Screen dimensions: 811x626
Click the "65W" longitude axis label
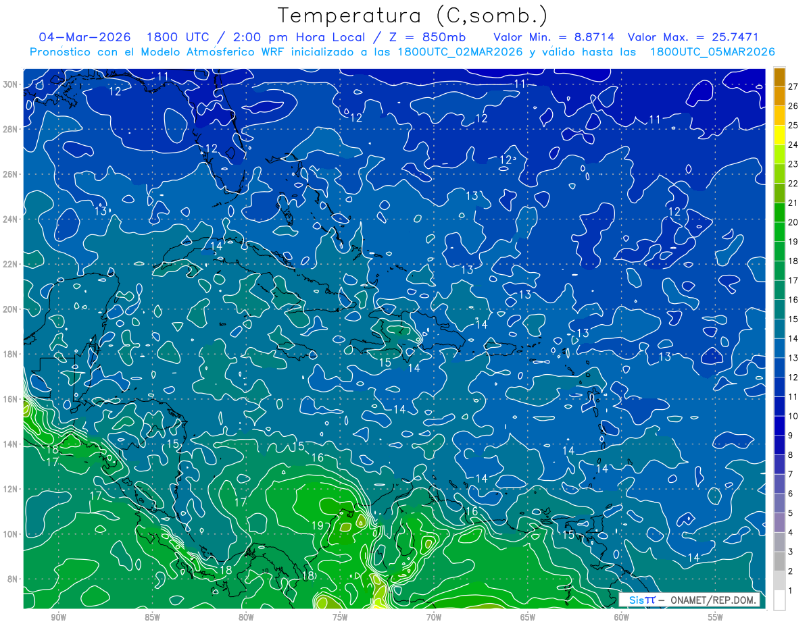528,617
